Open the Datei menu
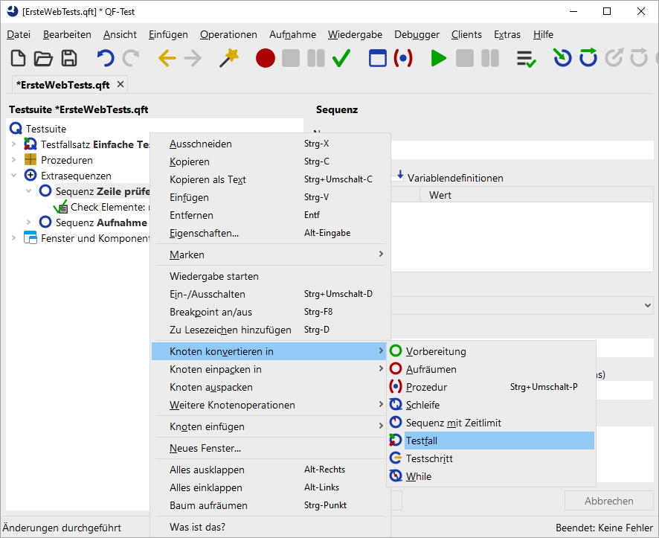Screen dimensions: 659x538 (19, 34)
